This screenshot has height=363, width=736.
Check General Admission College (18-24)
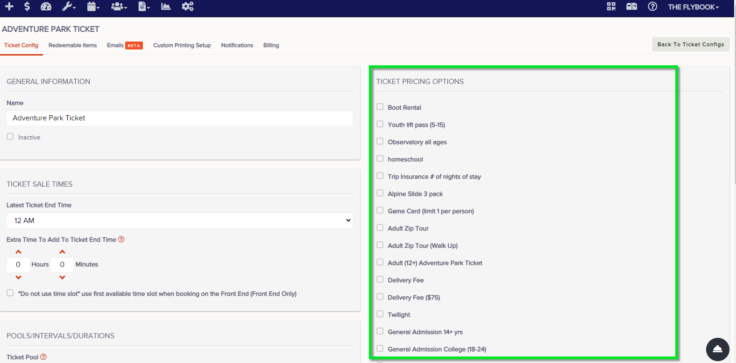(x=380, y=349)
